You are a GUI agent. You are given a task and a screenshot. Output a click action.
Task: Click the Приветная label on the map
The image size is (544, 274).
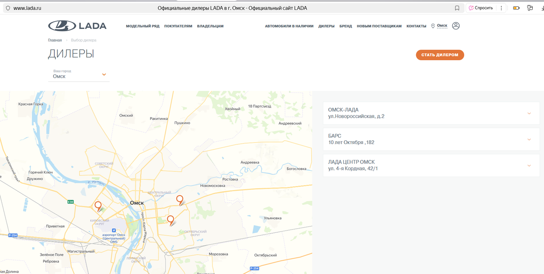pyautogui.click(x=55, y=226)
